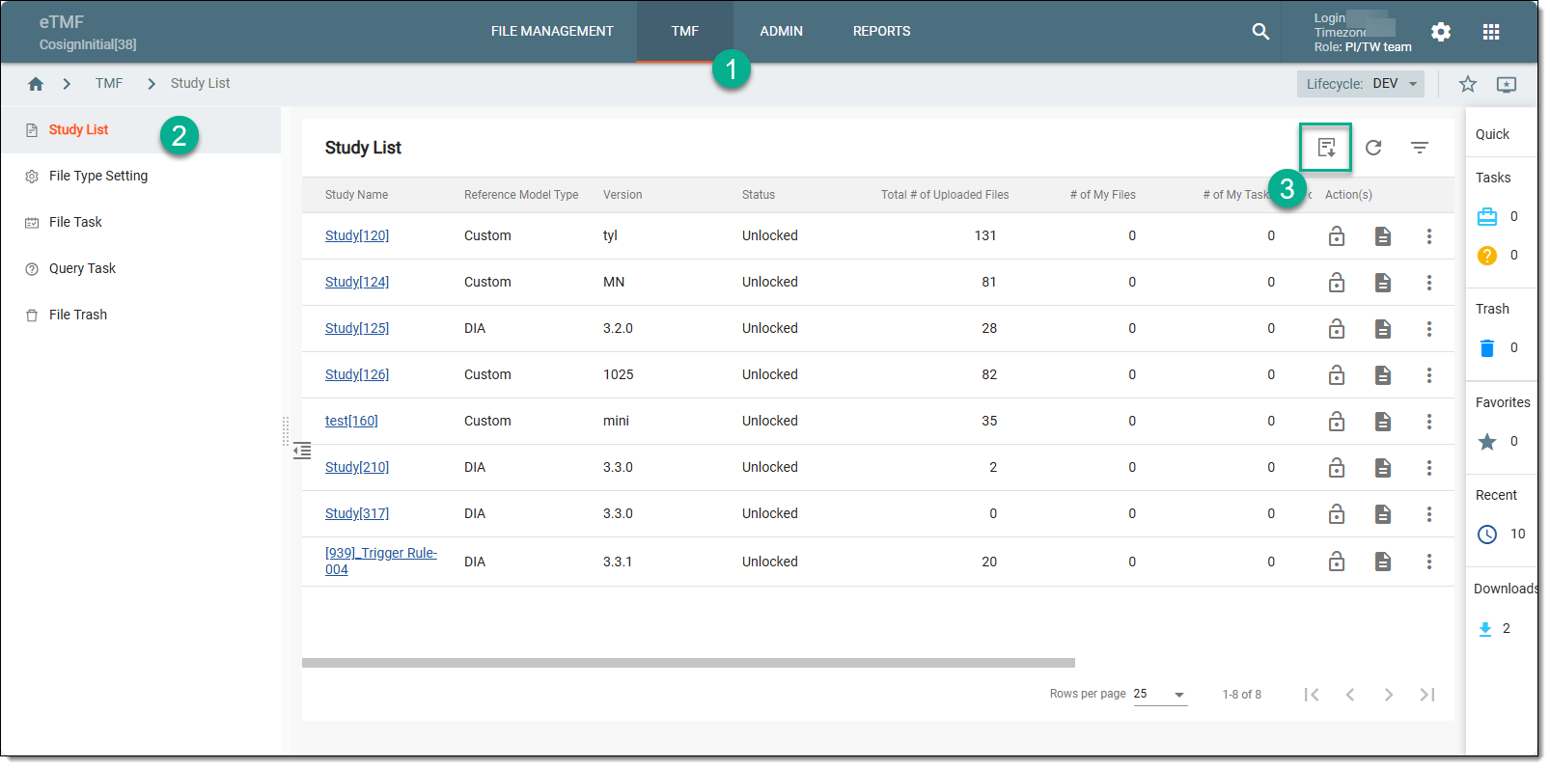
Task: Click the horizontal table scrollbar
Action: click(x=688, y=664)
